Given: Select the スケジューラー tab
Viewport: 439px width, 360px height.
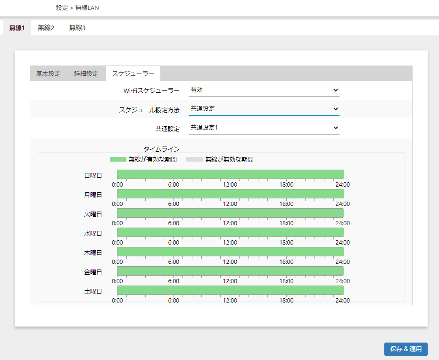Looking at the screenshot, I should (x=133, y=74).
